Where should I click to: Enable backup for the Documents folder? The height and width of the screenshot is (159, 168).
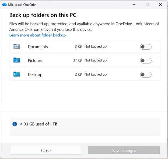coord(146,47)
